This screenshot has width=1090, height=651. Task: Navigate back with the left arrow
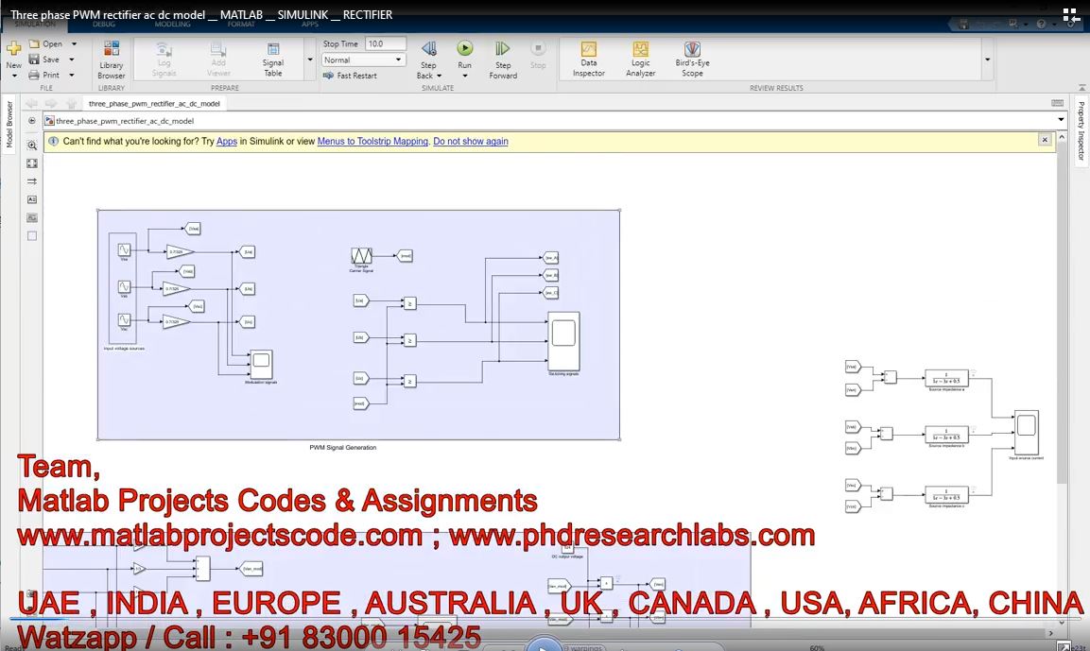(31, 104)
